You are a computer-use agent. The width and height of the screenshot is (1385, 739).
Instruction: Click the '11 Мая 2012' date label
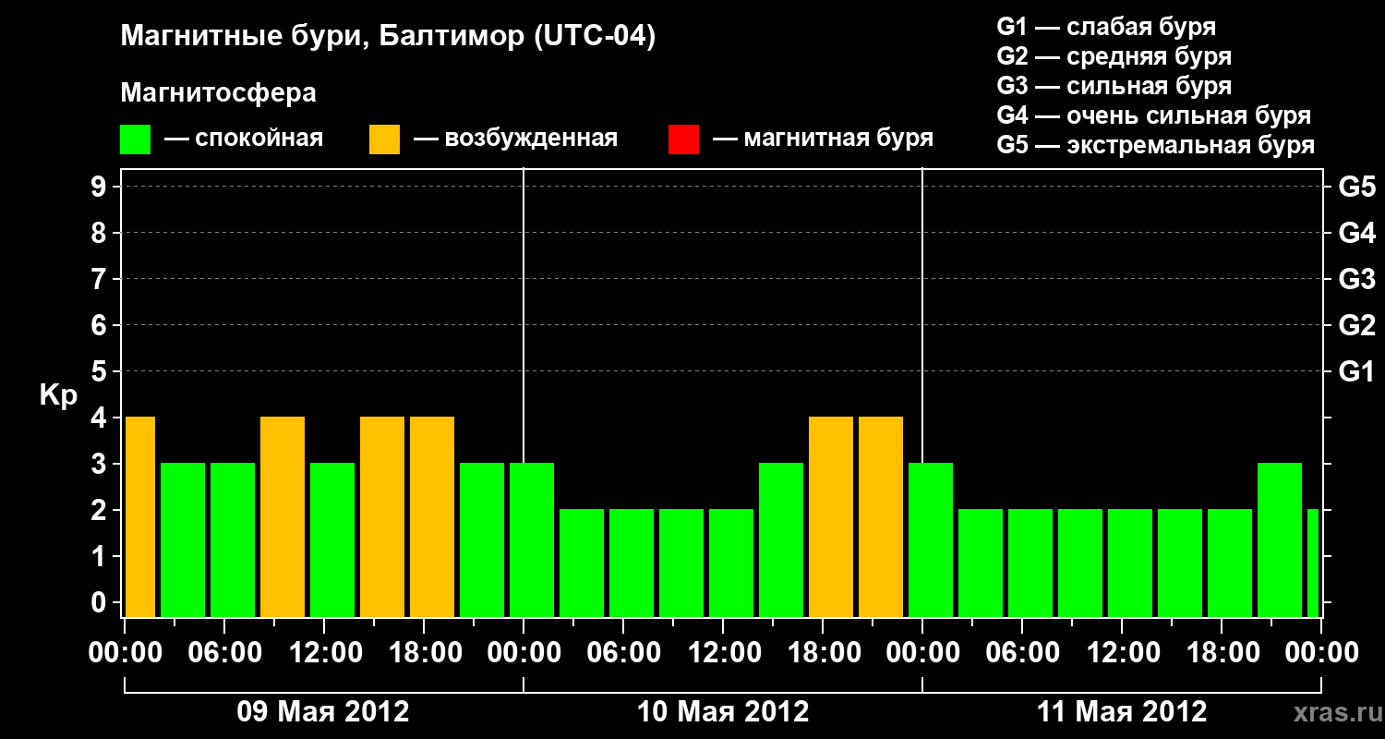coord(1122,712)
